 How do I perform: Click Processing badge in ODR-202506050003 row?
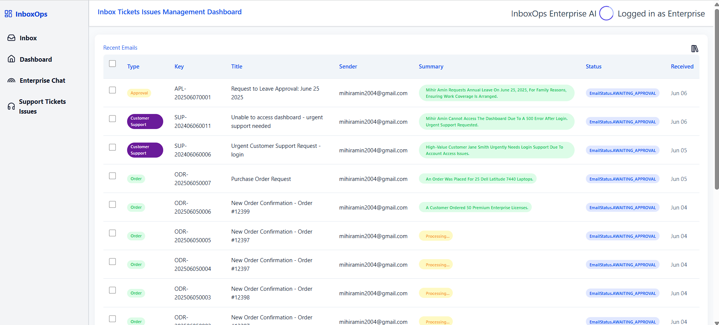click(436, 293)
